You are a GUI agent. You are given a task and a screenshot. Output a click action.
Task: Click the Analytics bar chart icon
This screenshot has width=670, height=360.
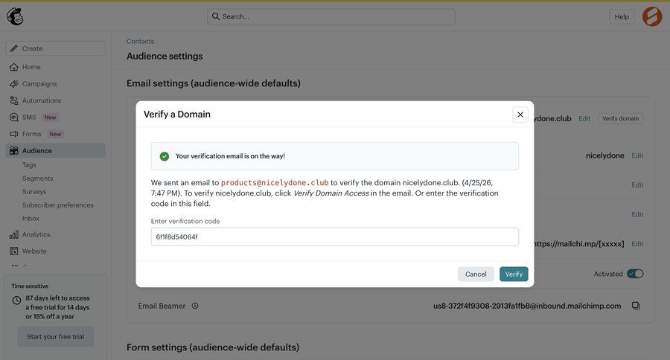coord(14,234)
